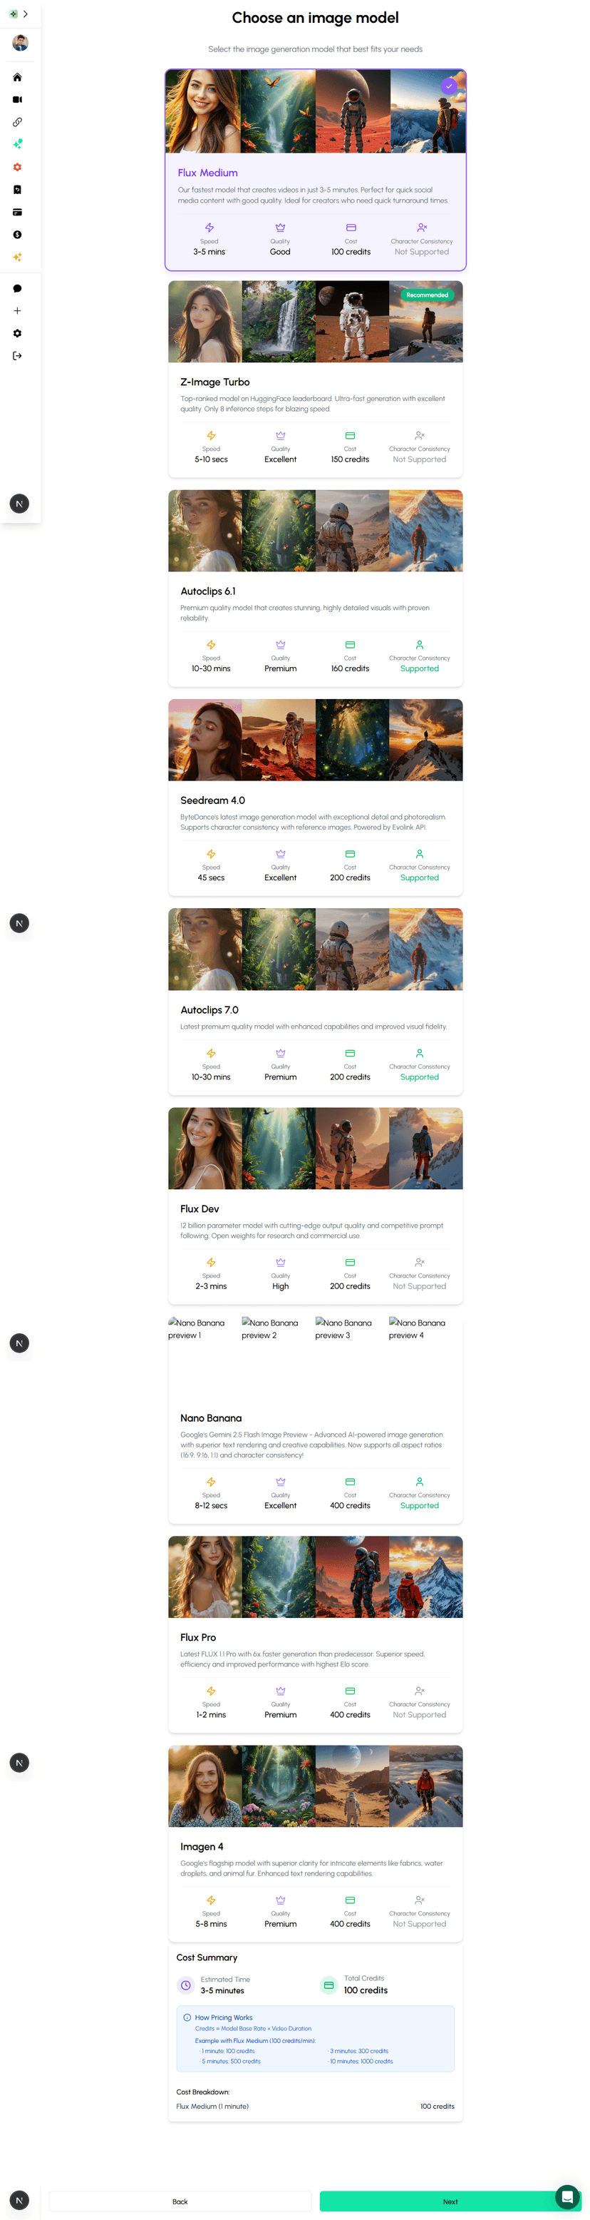Log out using the sidebar logout icon
Screen dimensions: 590x2220
pos(17,355)
